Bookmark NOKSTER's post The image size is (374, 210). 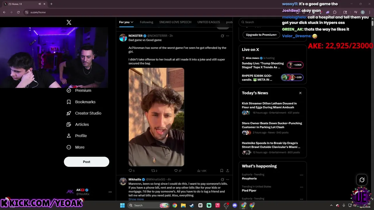click(222, 171)
